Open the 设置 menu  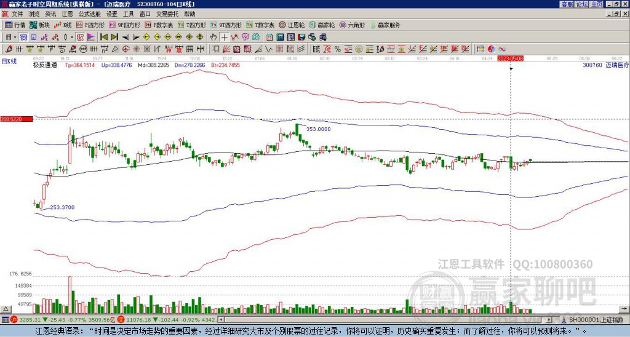click(112, 14)
